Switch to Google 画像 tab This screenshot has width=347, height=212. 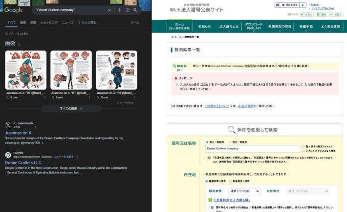23,23
